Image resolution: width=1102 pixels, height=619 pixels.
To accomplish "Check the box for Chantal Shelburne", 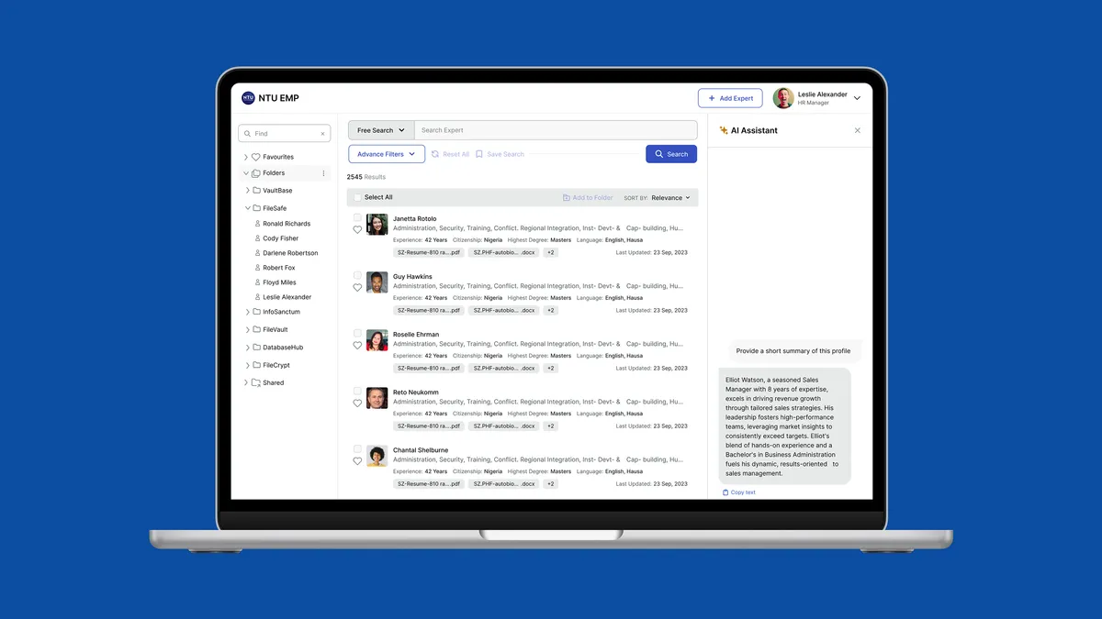I will (357, 449).
